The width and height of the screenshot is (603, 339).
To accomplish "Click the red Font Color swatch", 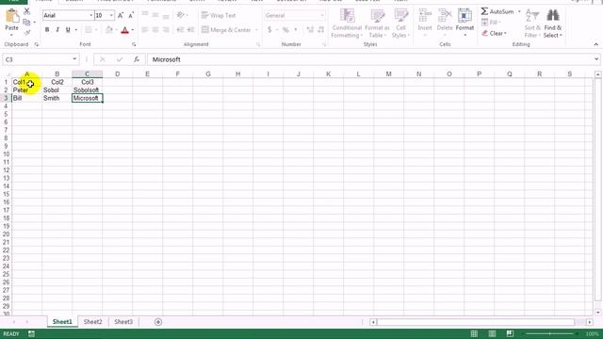I will coord(124,30).
